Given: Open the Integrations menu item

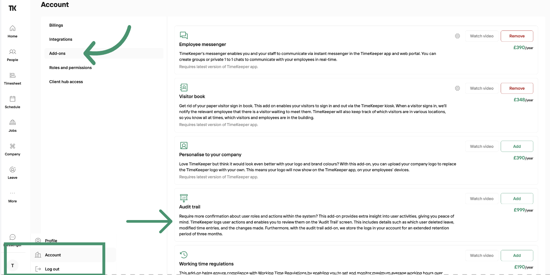Looking at the screenshot, I should [x=61, y=39].
